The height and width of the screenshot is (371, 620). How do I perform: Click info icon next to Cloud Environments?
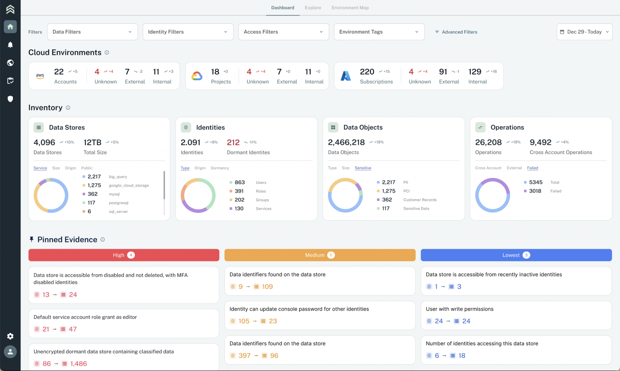tap(107, 52)
